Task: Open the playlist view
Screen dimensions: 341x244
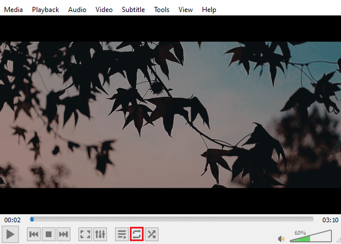Action: point(122,234)
